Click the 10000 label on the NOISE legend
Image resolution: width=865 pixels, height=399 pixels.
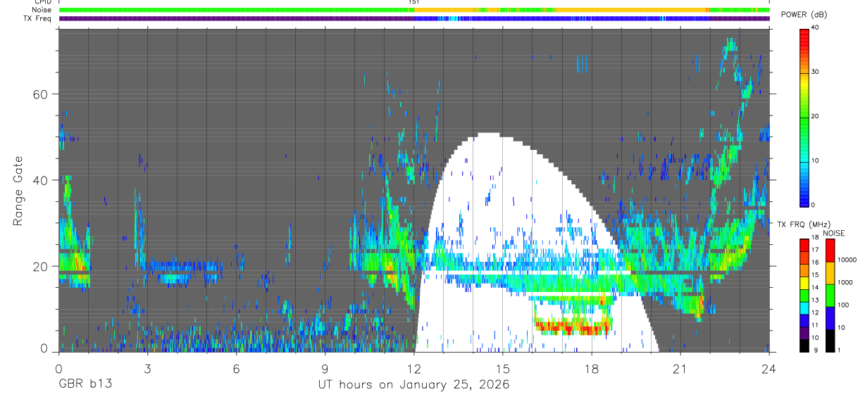847,260
